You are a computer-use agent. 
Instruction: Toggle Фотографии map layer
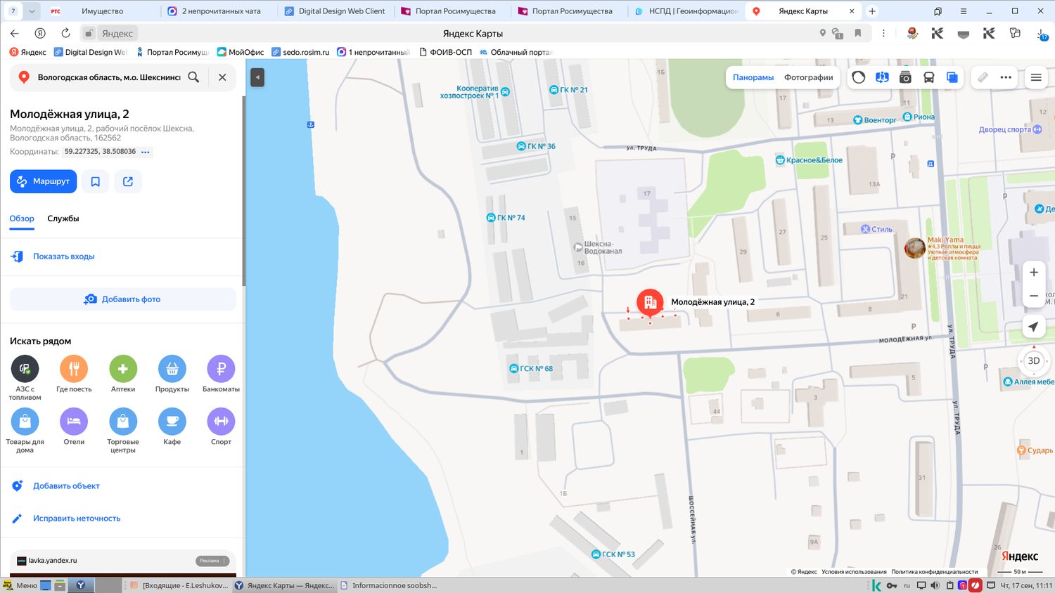809,77
